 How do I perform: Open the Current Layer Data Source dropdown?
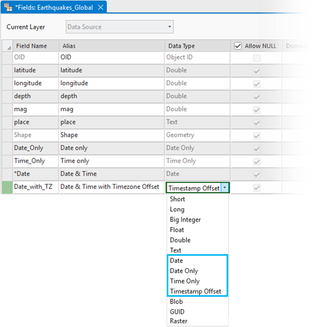click(120, 26)
